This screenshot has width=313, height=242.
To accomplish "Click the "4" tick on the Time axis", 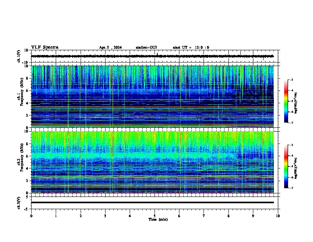I will click(x=130, y=216).
